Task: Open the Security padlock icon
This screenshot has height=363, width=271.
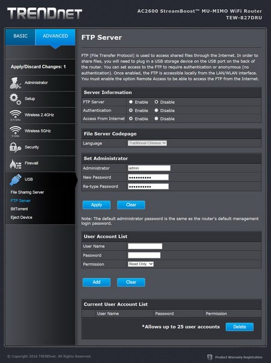Action: [15, 147]
